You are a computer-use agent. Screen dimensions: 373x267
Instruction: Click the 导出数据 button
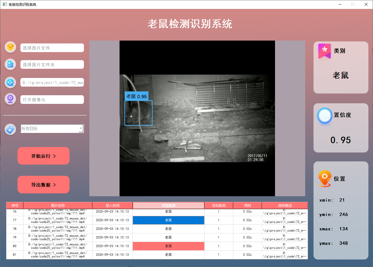[x=43, y=185]
